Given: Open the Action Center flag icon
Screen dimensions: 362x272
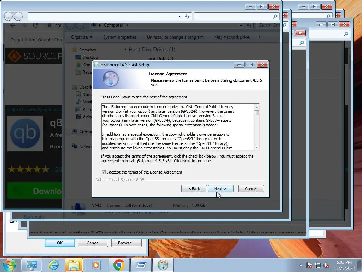Looking at the screenshot, I should pyautogui.click(x=309, y=265).
